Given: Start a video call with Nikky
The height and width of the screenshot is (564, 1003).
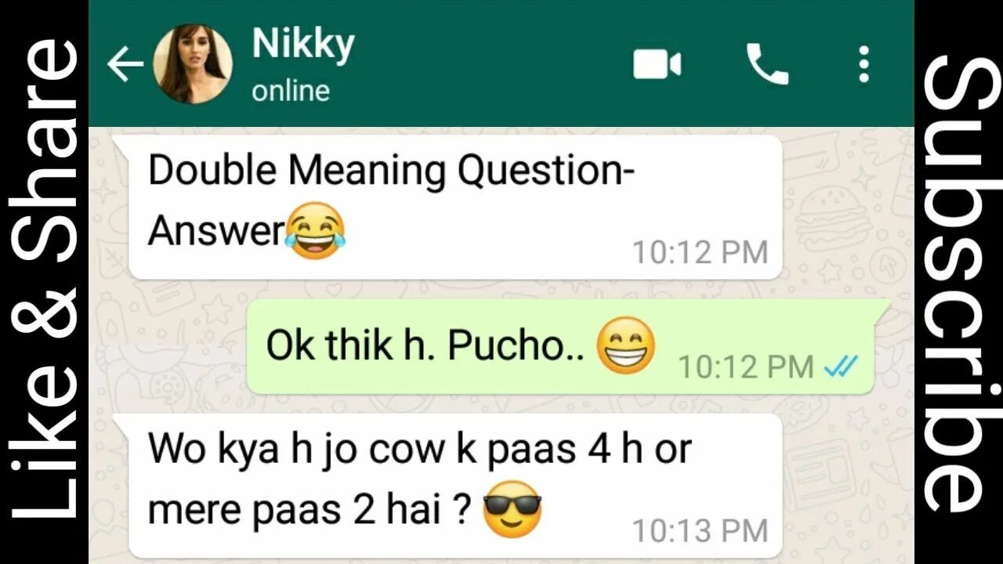Looking at the screenshot, I should coord(657,64).
